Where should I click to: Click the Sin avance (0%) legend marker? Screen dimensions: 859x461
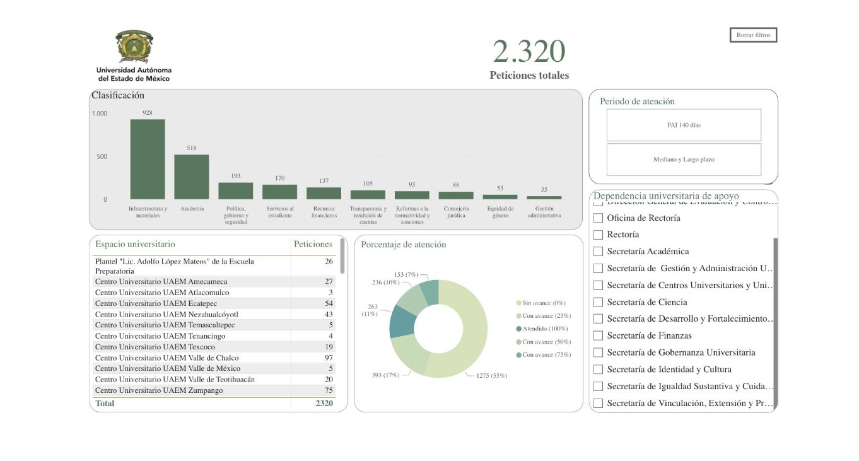(x=519, y=303)
